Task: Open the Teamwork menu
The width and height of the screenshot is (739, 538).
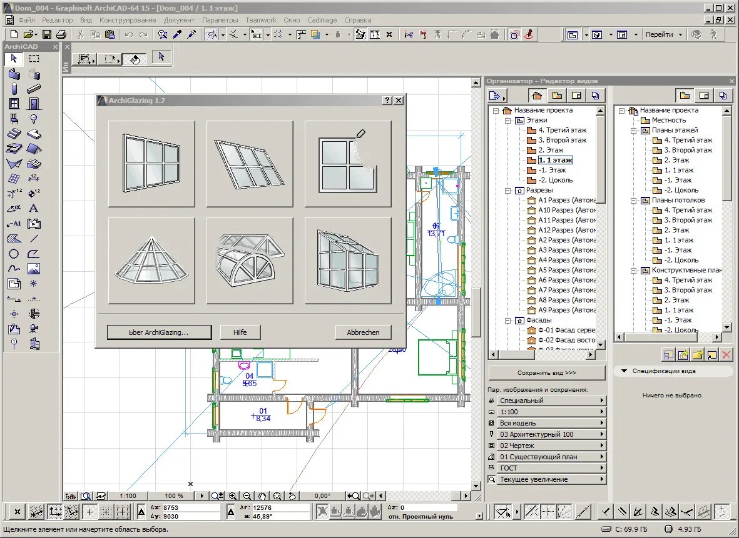Action: (261, 20)
